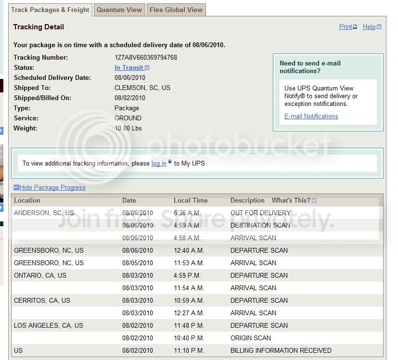Click the 10.00 Lbs weight value

point(128,128)
